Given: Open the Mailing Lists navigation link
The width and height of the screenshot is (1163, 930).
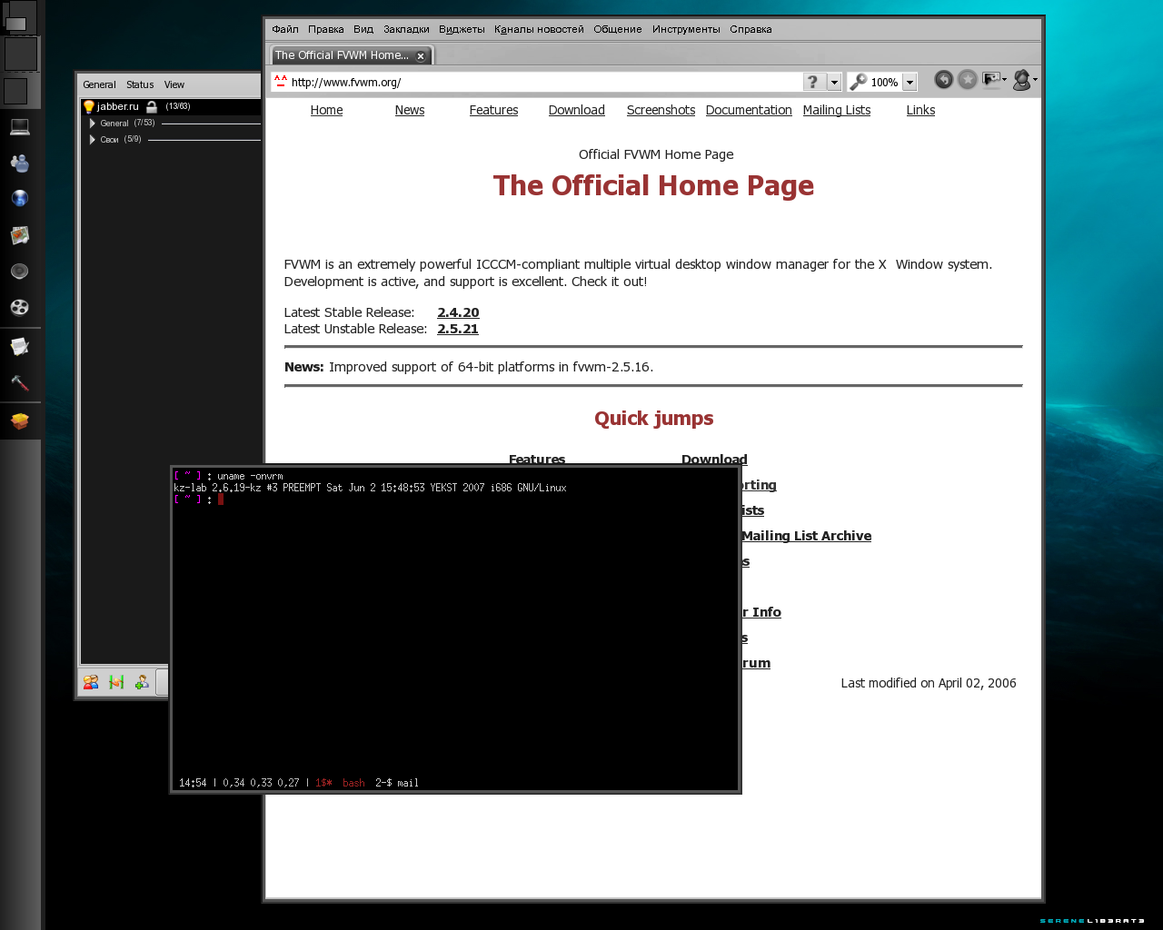Looking at the screenshot, I should coord(837,110).
